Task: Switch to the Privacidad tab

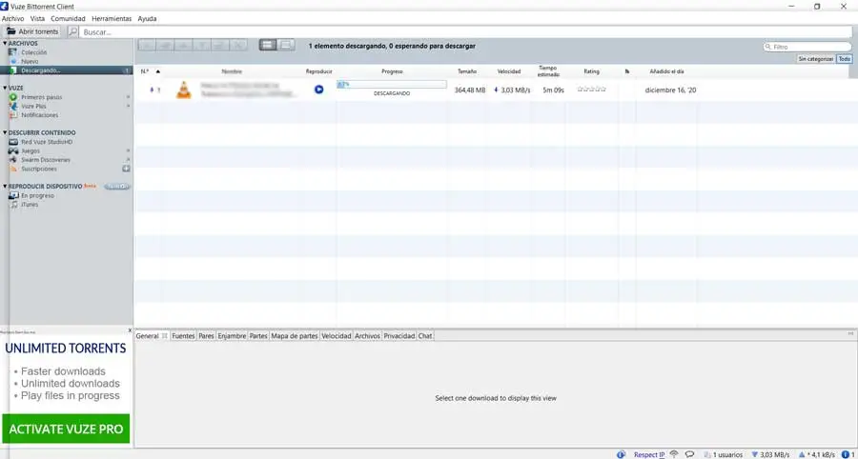Action: click(398, 336)
